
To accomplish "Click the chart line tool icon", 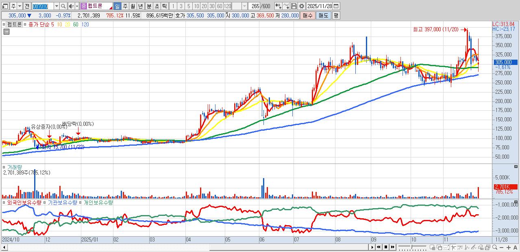I will click(287, 6).
